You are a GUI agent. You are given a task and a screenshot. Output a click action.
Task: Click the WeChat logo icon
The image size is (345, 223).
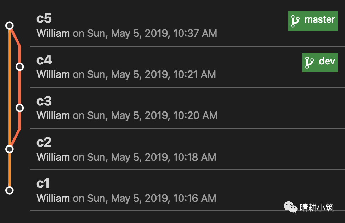pos(291,207)
